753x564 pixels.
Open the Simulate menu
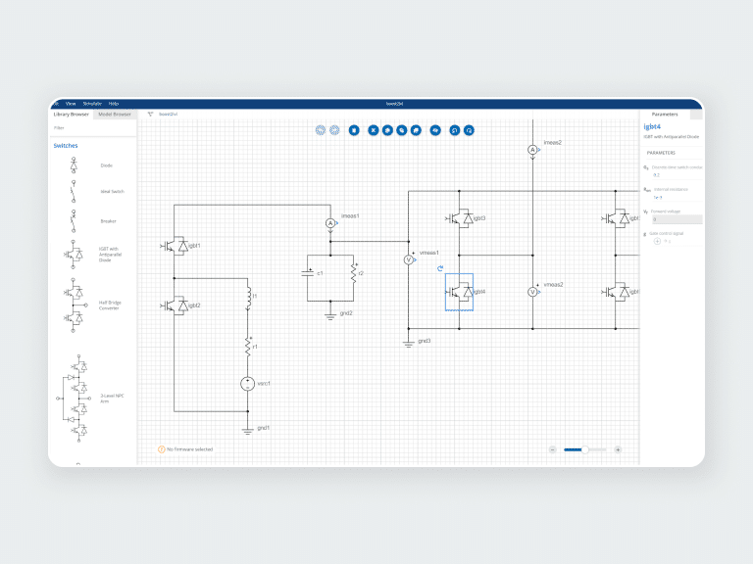92,104
